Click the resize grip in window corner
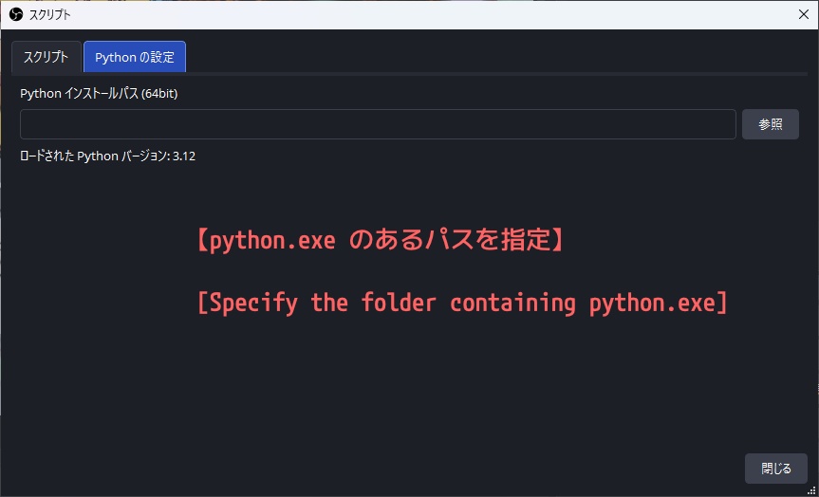The height and width of the screenshot is (497, 819). tap(811, 490)
